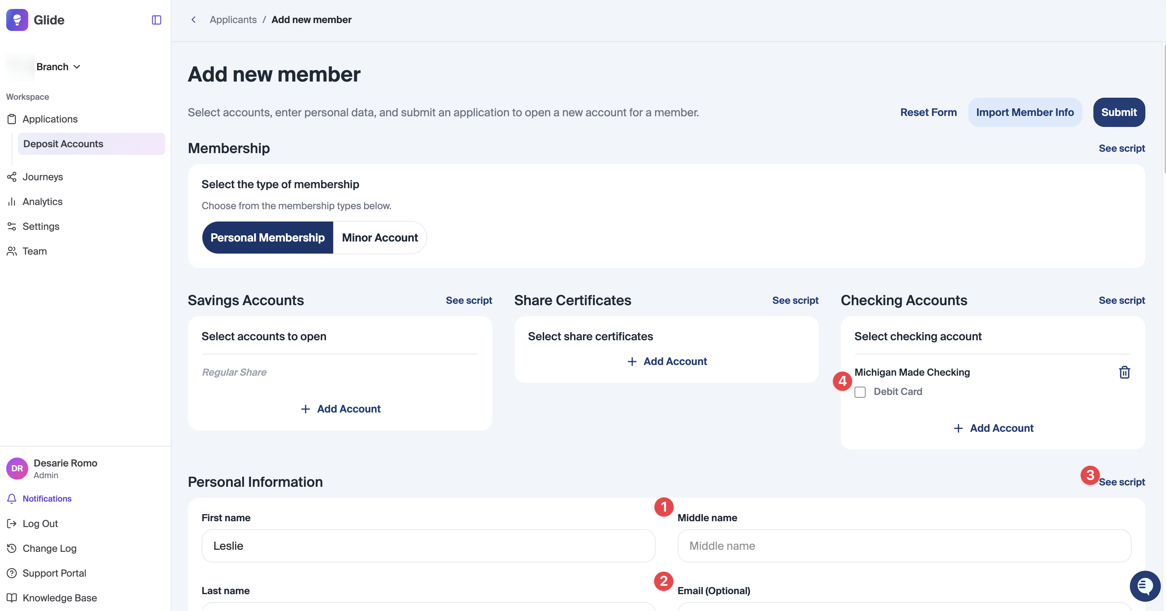Add a share certificate account
The width and height of the screenshot is (1166, 611).
[667, 361]
